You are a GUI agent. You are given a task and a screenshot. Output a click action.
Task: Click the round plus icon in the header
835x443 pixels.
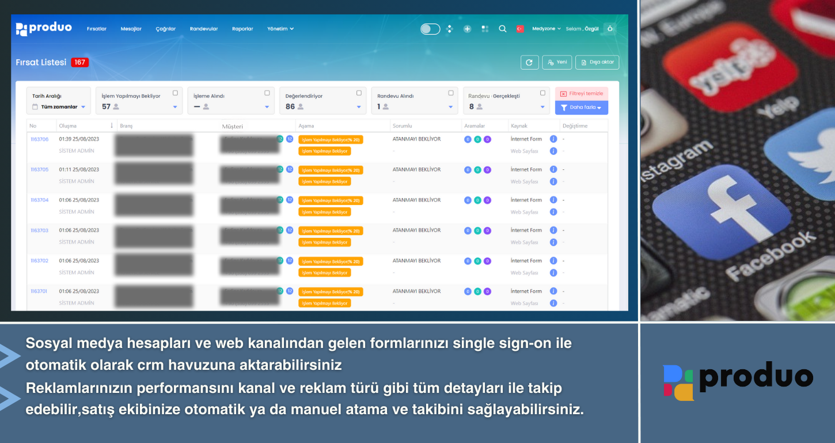[467, 29]
